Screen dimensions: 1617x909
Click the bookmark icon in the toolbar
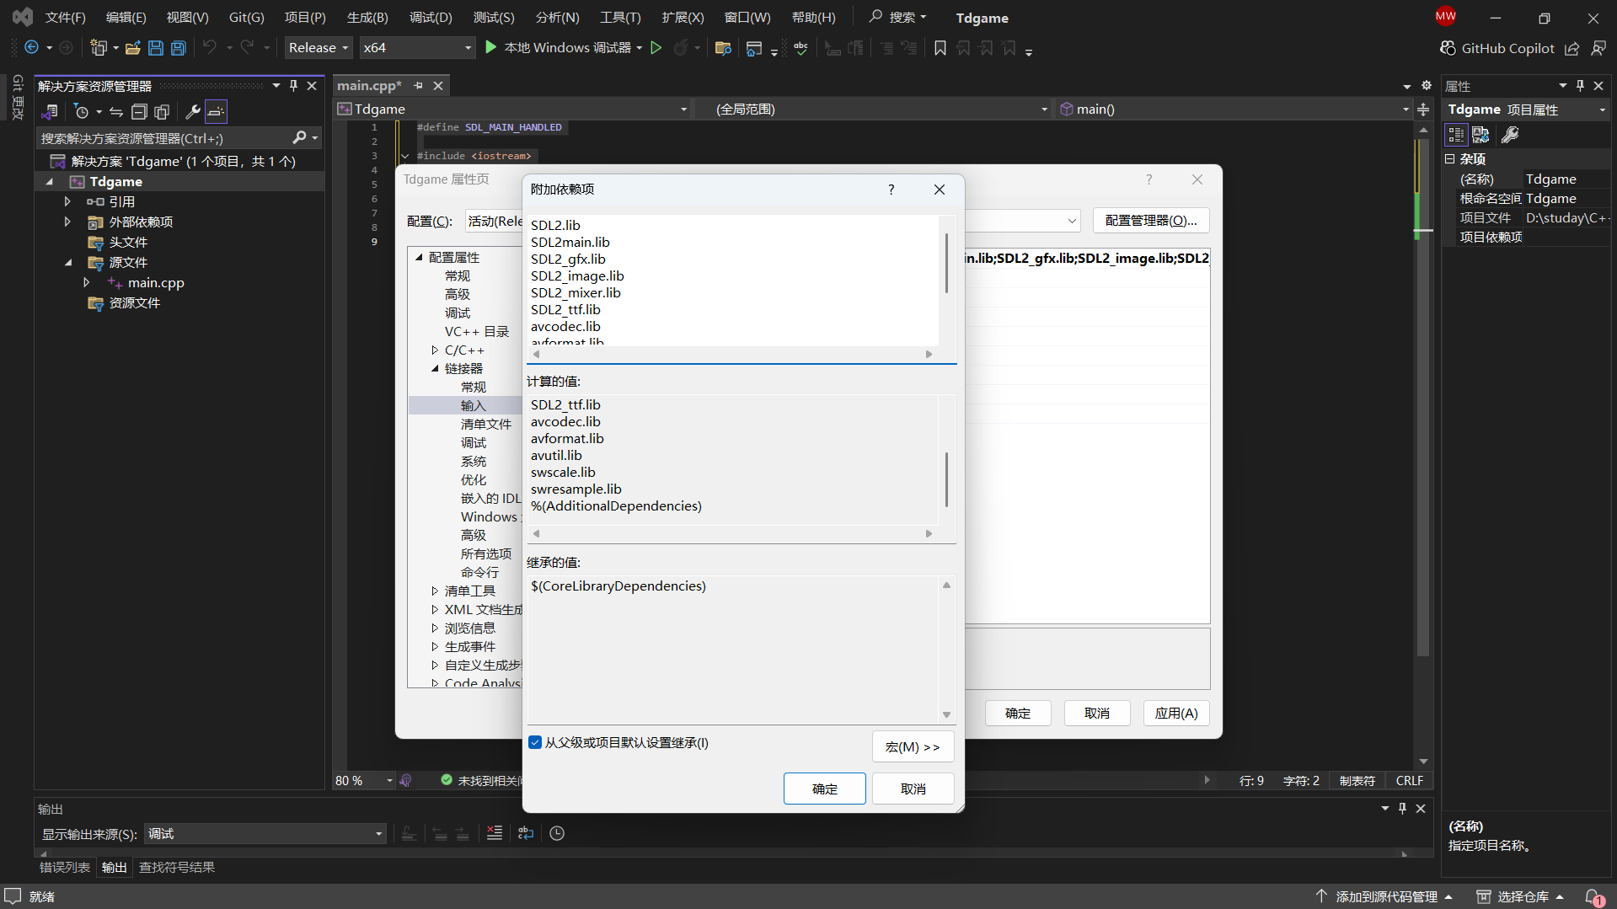(x=940, y=48)
